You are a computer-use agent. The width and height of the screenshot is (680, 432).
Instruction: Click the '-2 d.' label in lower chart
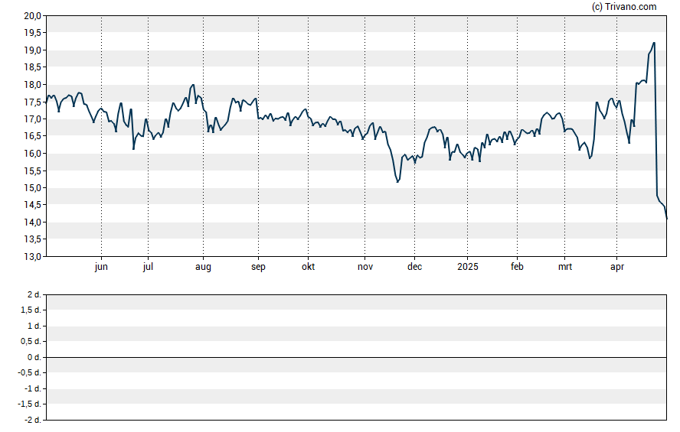pyautogui.click(x=32, y=420)
